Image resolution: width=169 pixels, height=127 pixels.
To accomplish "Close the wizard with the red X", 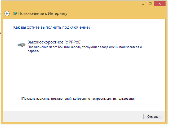I will point(159,3).
